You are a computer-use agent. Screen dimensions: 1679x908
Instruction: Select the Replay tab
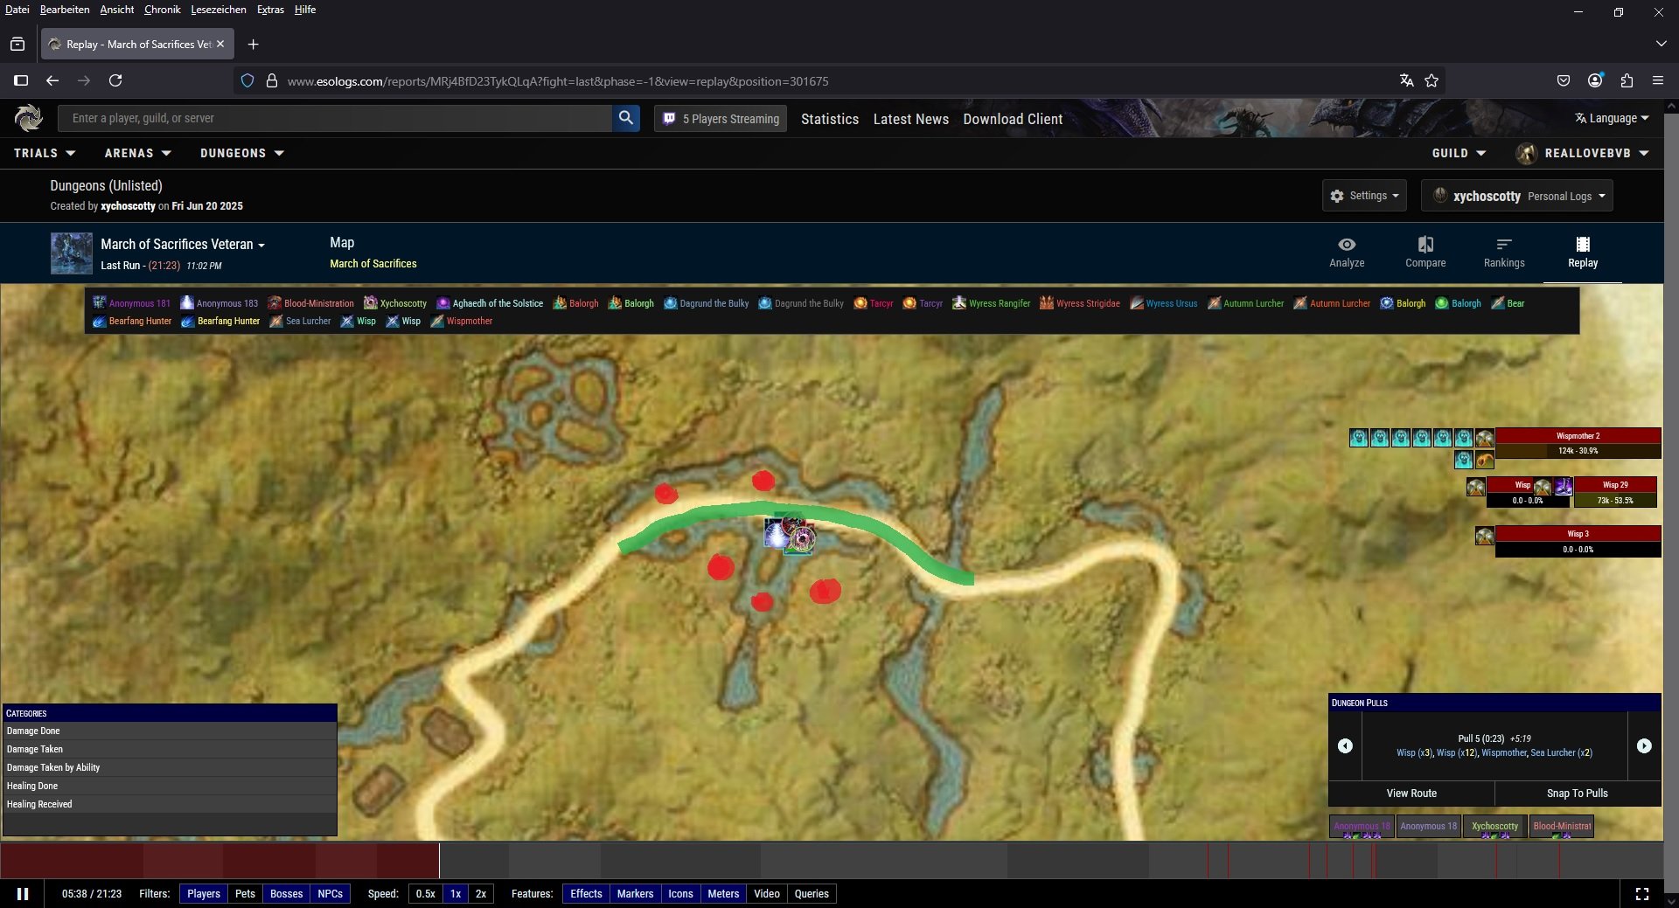tap(1583, 252)
